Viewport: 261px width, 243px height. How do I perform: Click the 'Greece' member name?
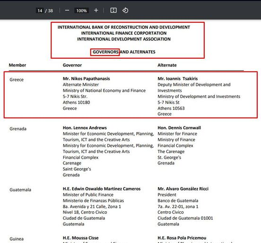(17, 80)
